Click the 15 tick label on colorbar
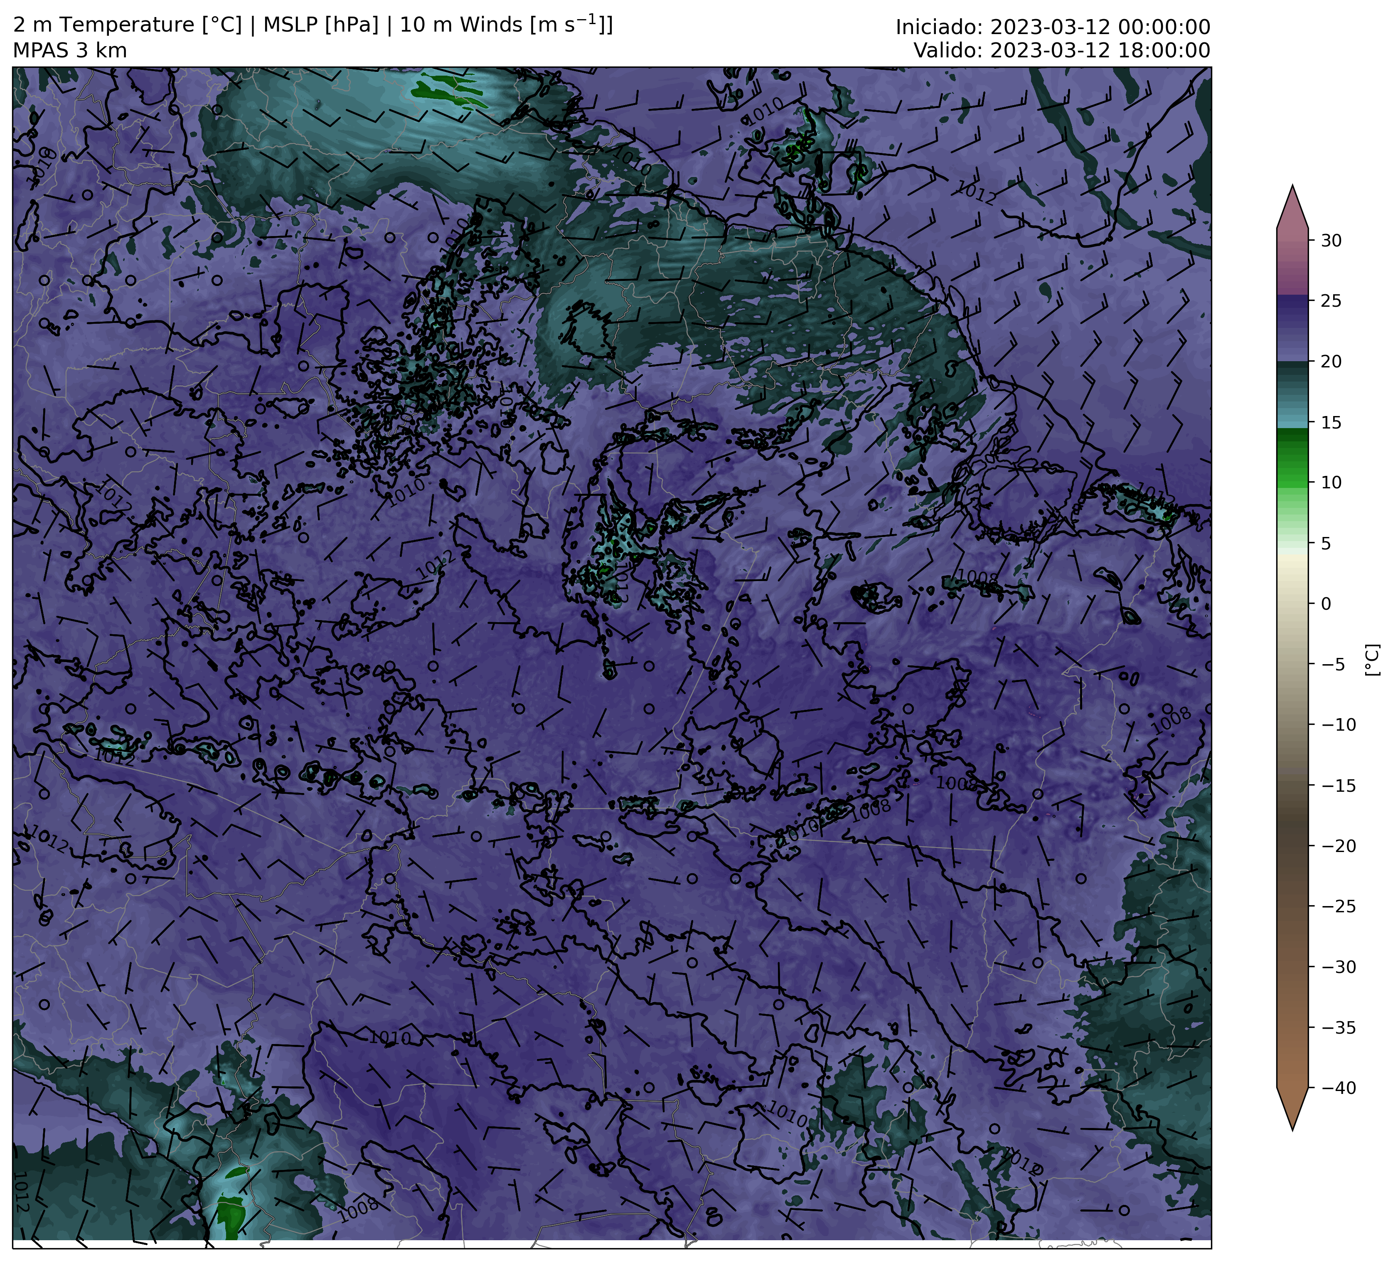 click(x=1331, y=422)
